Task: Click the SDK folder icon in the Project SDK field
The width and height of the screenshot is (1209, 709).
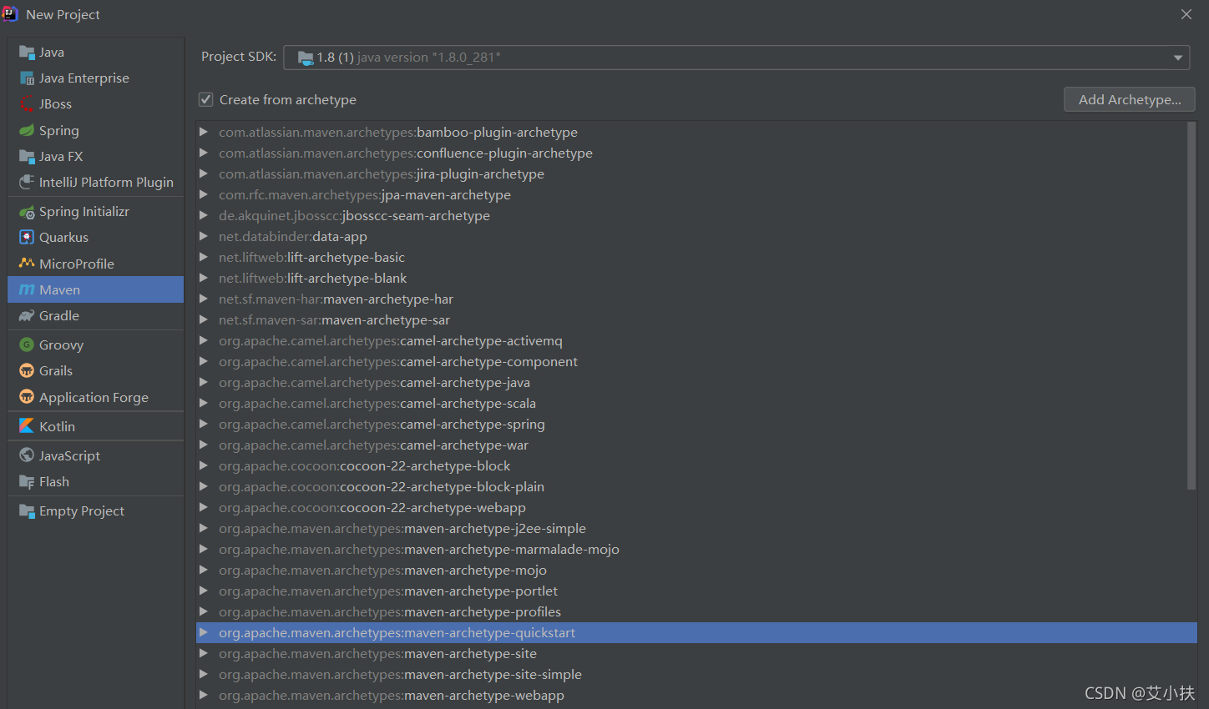Action: pos(306,58)
